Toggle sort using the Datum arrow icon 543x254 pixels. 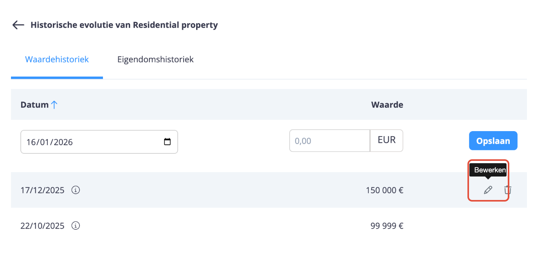click(x=54, y=104)
